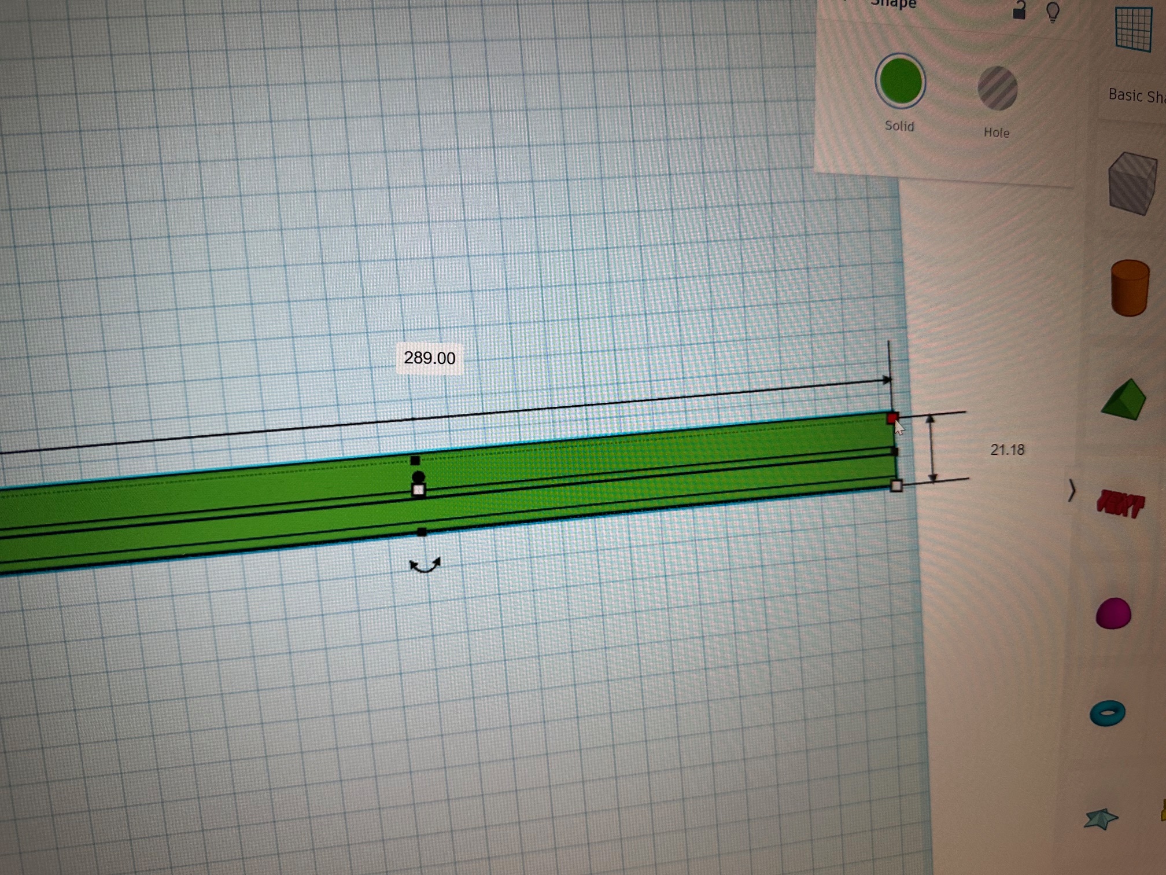Pick the magenta half sphere shape
This screenshot has height=875, width=1166.
point(1113,613)
